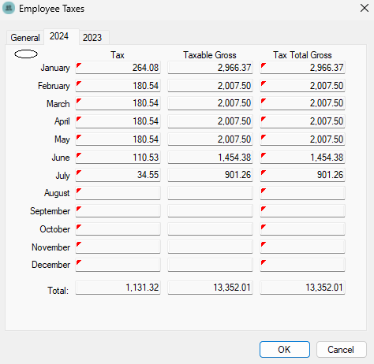374x364 pixels.
Task: Select the 2024 tab
Action: (59, 36)
